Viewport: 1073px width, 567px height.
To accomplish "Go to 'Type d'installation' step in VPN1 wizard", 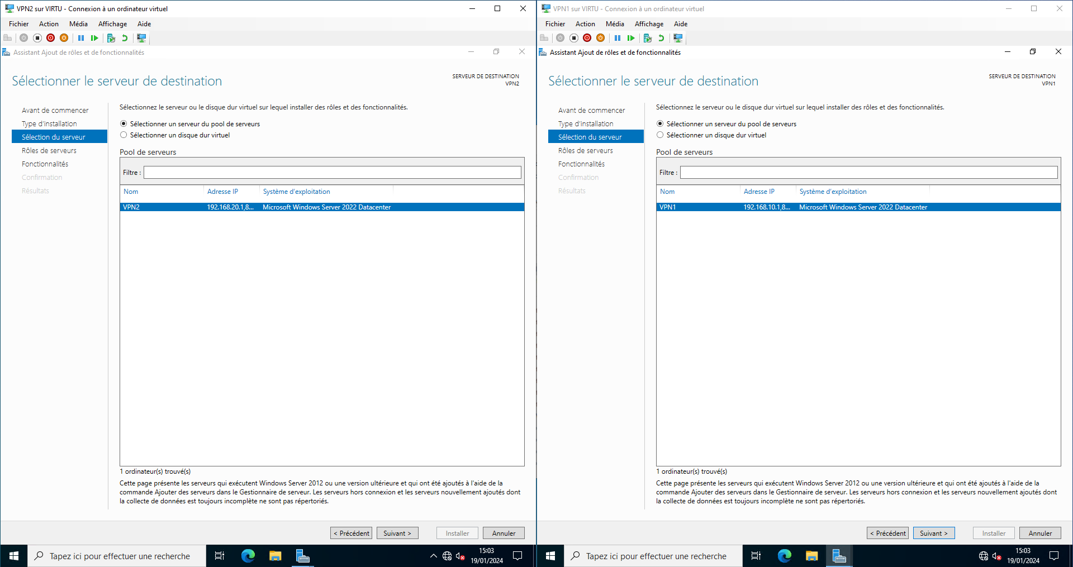I will click(x=586, y=124).
